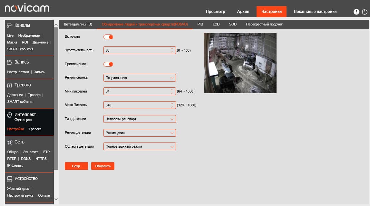Click the Обновить button

pos(102,166)
